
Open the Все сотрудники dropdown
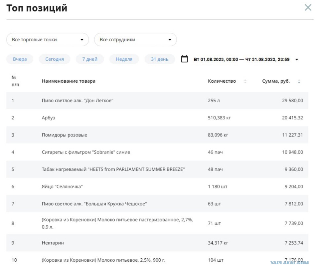click(x=135, y=40)
